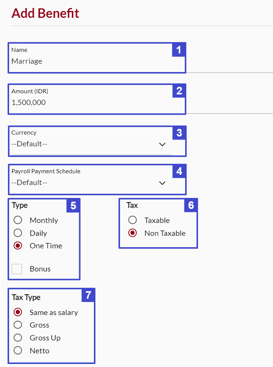Select the Gross Up tax type
The image size is (273, 367).
click(18, 338)
